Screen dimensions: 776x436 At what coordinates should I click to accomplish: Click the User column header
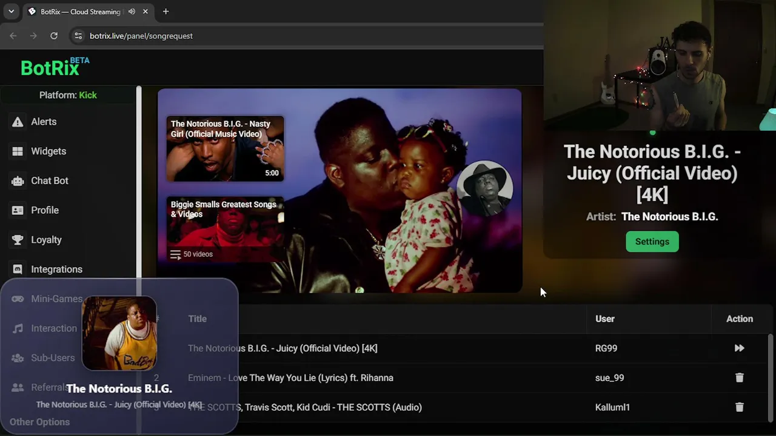point(605,319)
